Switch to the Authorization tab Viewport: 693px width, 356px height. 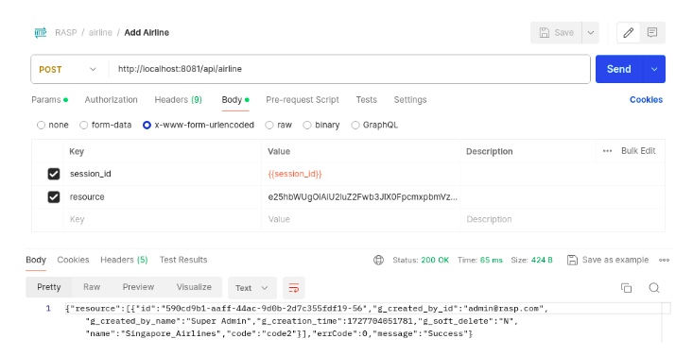click(x=111, y=100)
